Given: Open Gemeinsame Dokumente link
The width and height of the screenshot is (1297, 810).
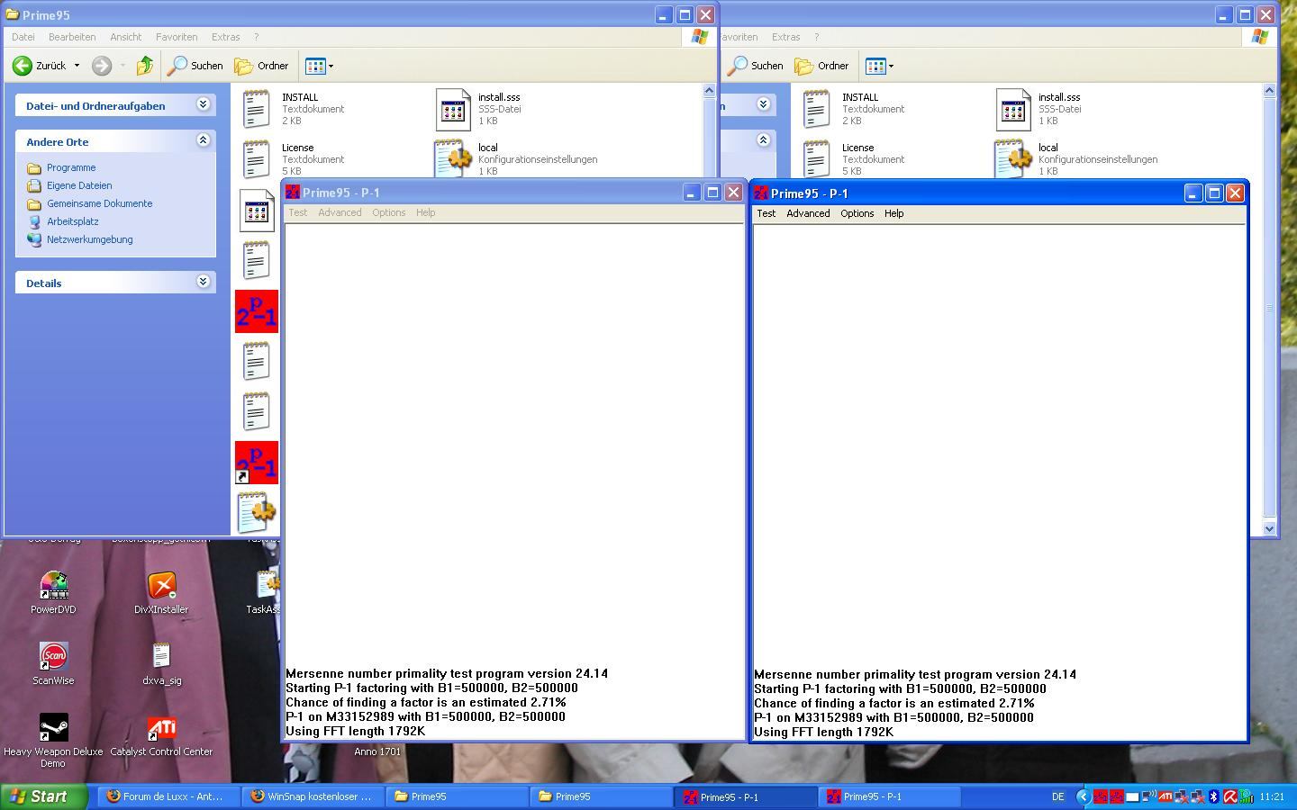Looking at the screenshot, I should [99, 203].
